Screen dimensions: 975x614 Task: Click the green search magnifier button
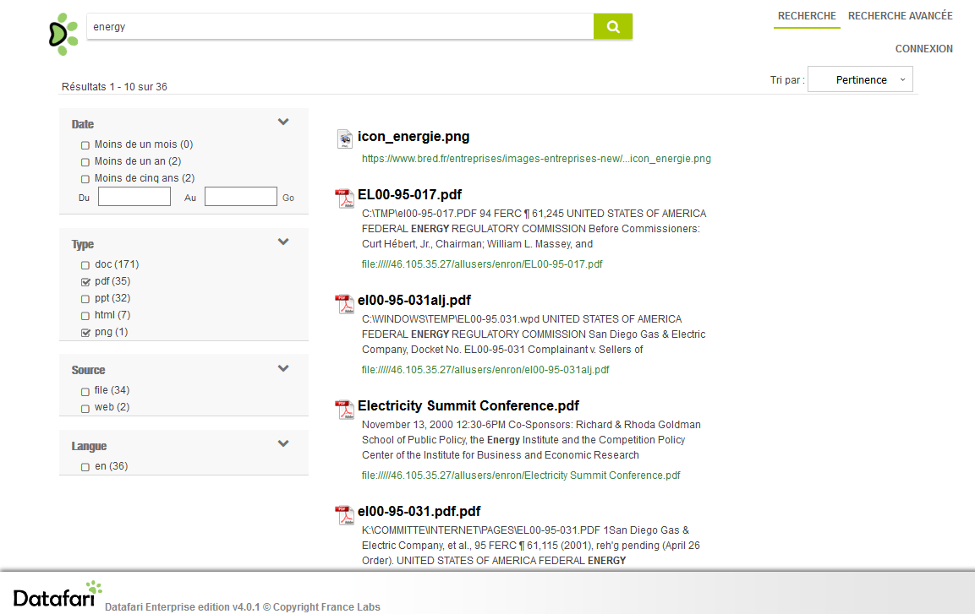coord(612,26)
